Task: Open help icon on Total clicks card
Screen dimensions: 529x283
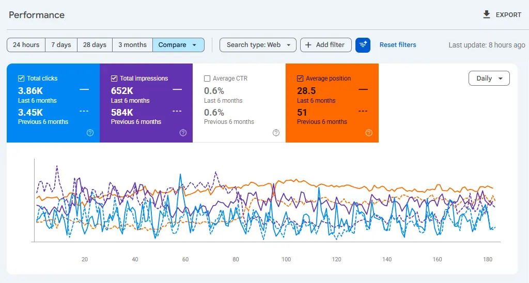Action: point(90,133)
